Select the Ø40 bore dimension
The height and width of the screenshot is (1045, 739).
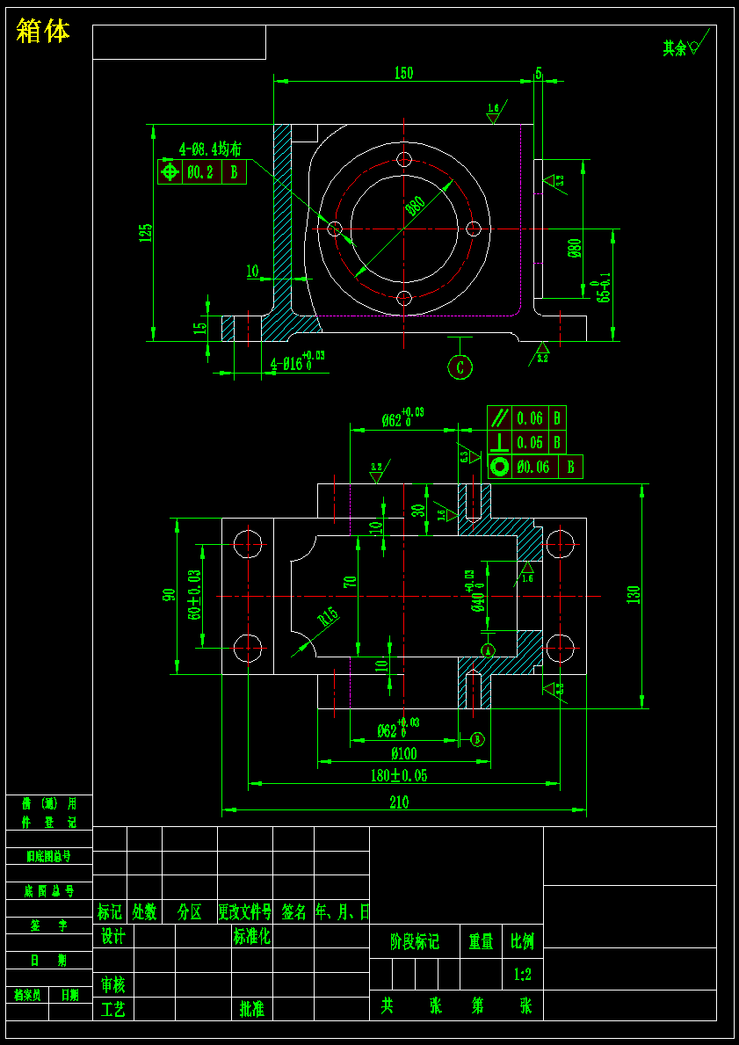click(x=474, y=591)
